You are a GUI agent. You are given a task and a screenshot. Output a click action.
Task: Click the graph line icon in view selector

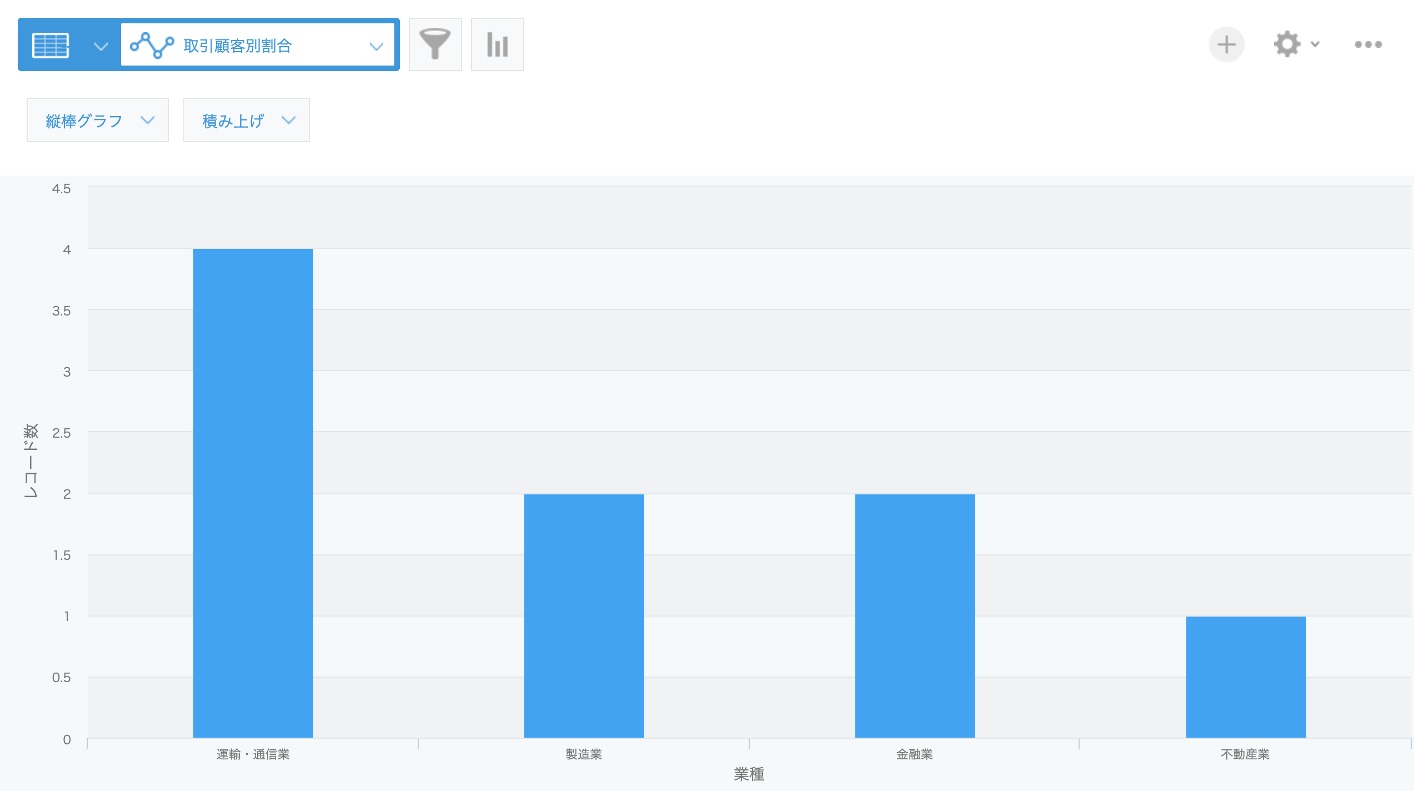tap(152, 45)
